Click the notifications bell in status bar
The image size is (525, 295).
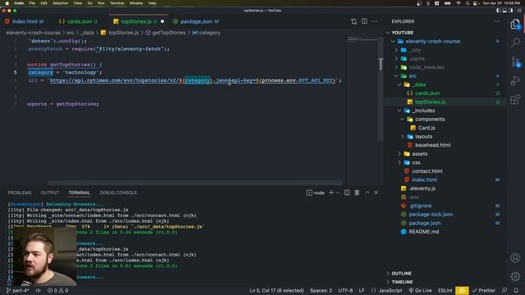coord(516,290)
